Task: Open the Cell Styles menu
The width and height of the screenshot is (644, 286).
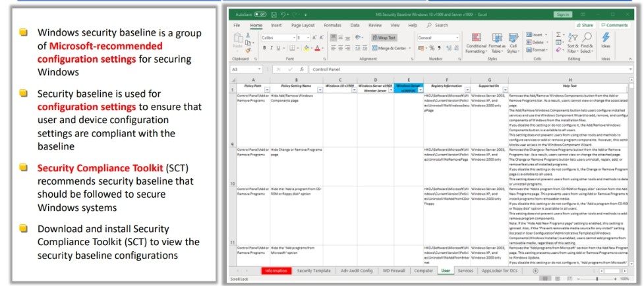Action: 513,43
